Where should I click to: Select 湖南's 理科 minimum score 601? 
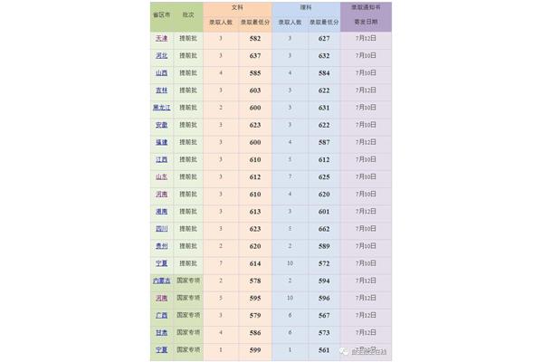324,212
